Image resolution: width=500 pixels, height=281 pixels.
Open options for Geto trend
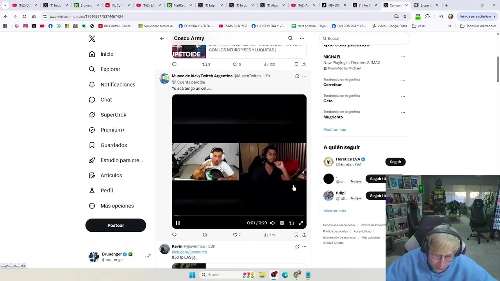403,96
